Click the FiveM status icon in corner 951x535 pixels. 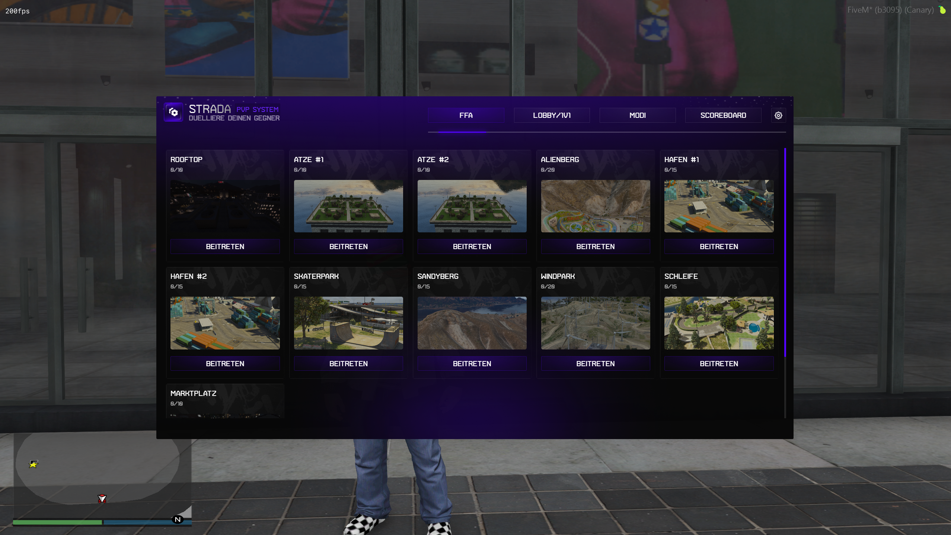[x=942, y=10]
